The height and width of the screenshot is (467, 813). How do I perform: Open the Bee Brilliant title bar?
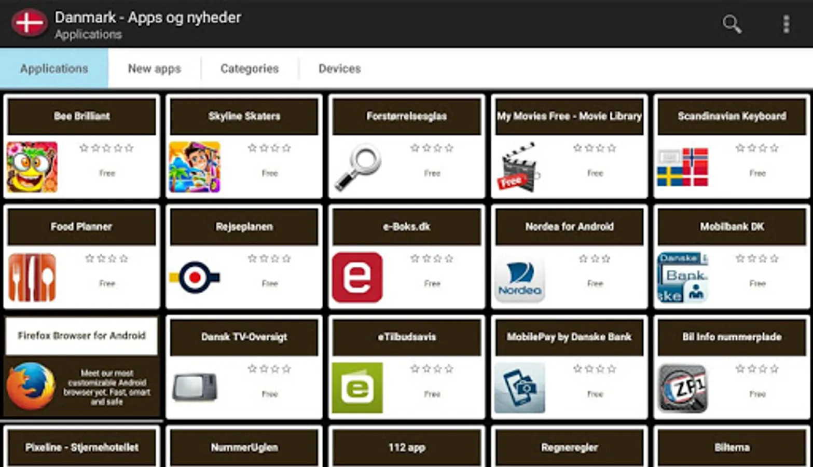(x=81, y=116)
